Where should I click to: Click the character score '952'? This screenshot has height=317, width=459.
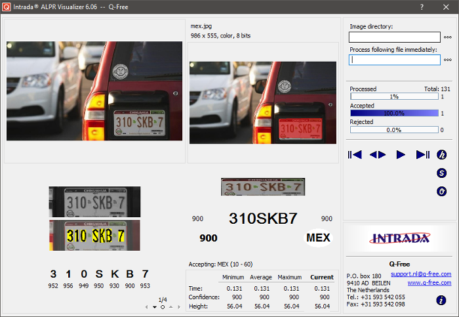pyautogui.click(x=53, y=285)
